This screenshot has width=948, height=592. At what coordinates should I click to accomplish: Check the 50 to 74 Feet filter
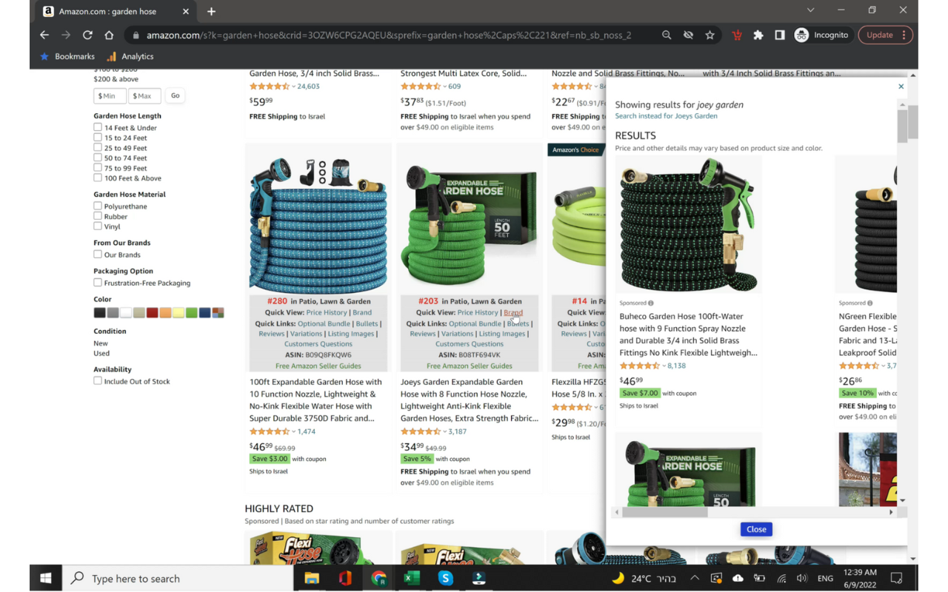pyautogui.click(x=98, y=158)
